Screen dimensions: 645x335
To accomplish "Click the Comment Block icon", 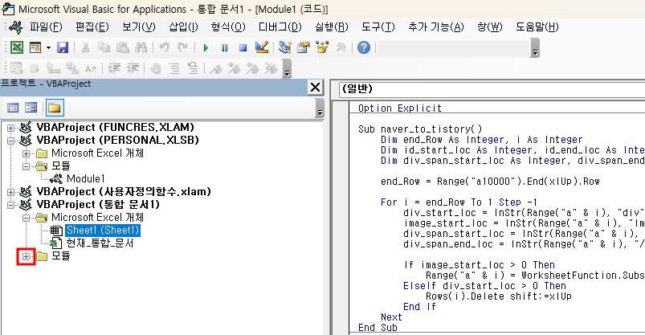I will click(174, 68).
